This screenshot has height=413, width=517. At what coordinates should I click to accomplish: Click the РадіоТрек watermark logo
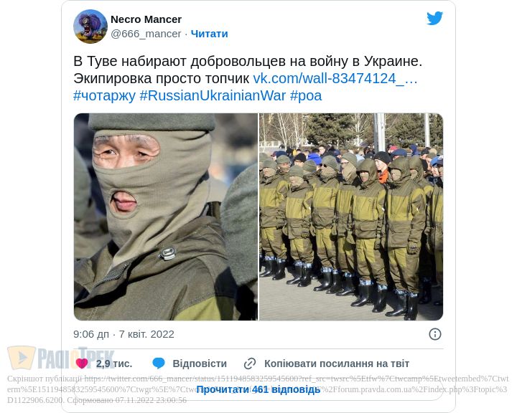[61, 358]
